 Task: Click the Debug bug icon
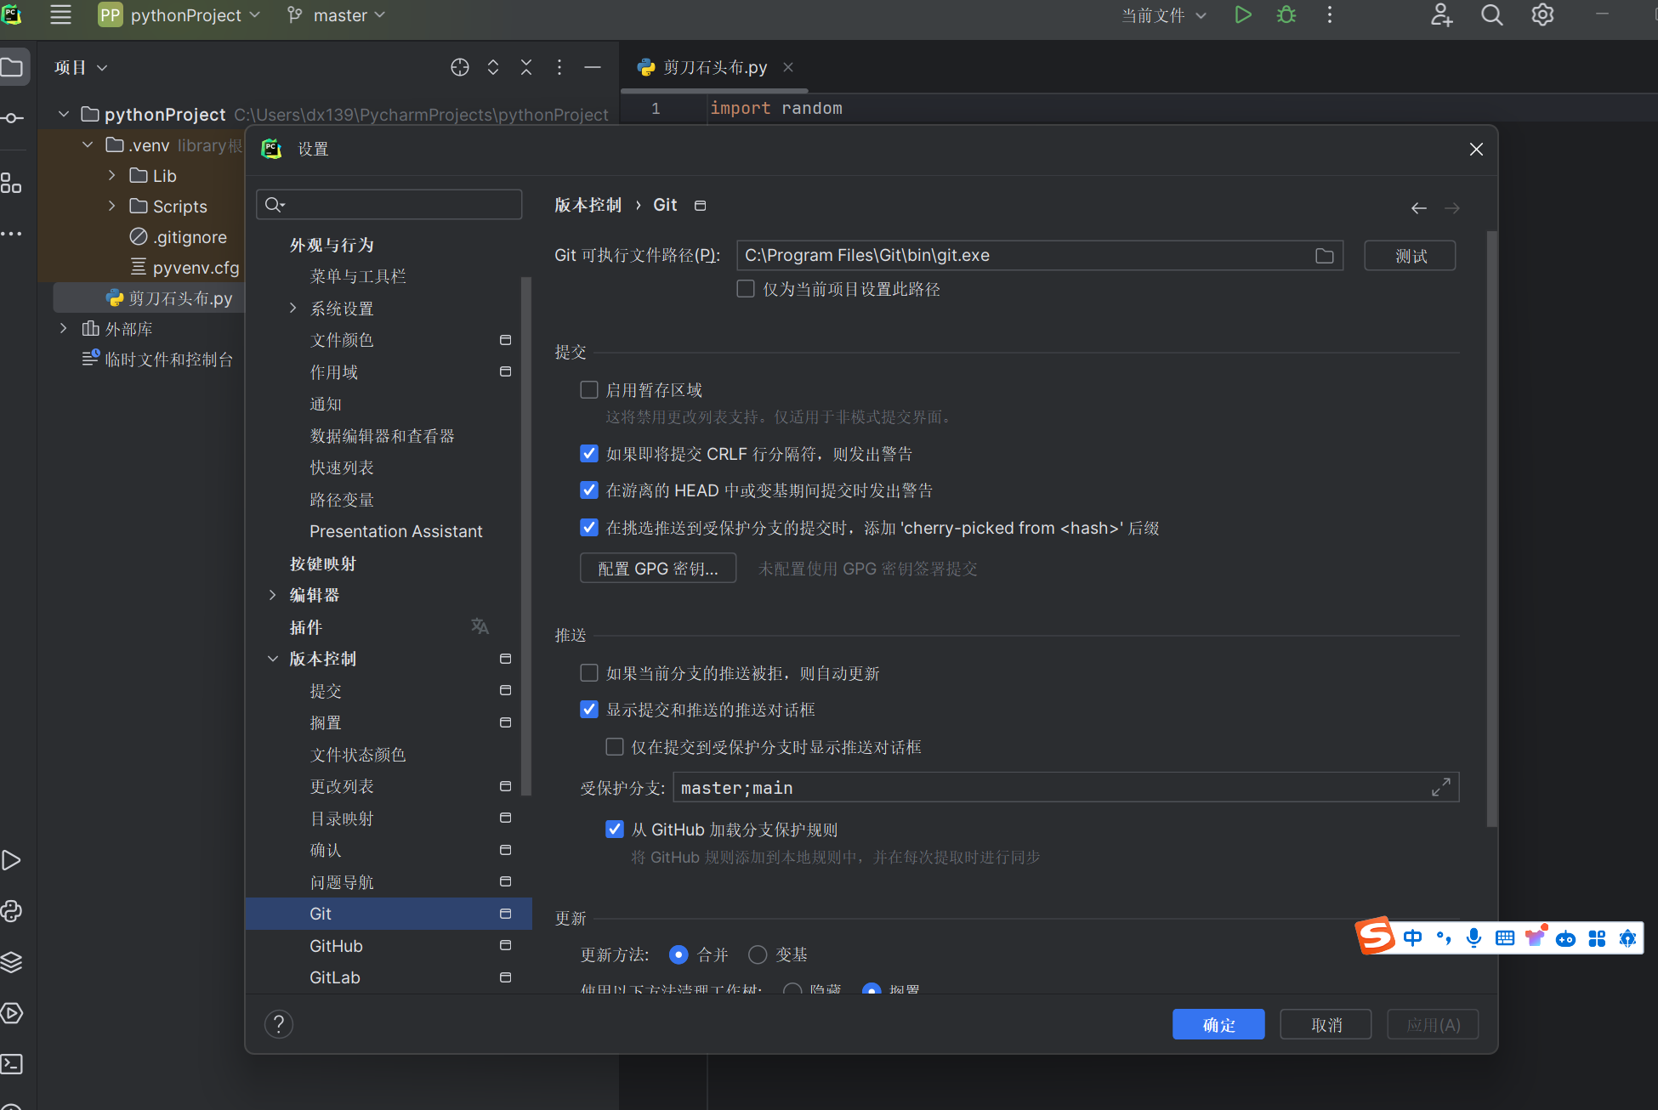coord(1286,15)
